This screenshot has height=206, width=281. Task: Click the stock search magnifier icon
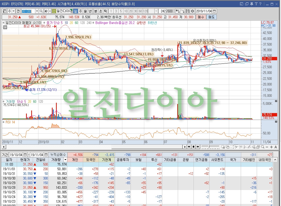pos(41,11)
